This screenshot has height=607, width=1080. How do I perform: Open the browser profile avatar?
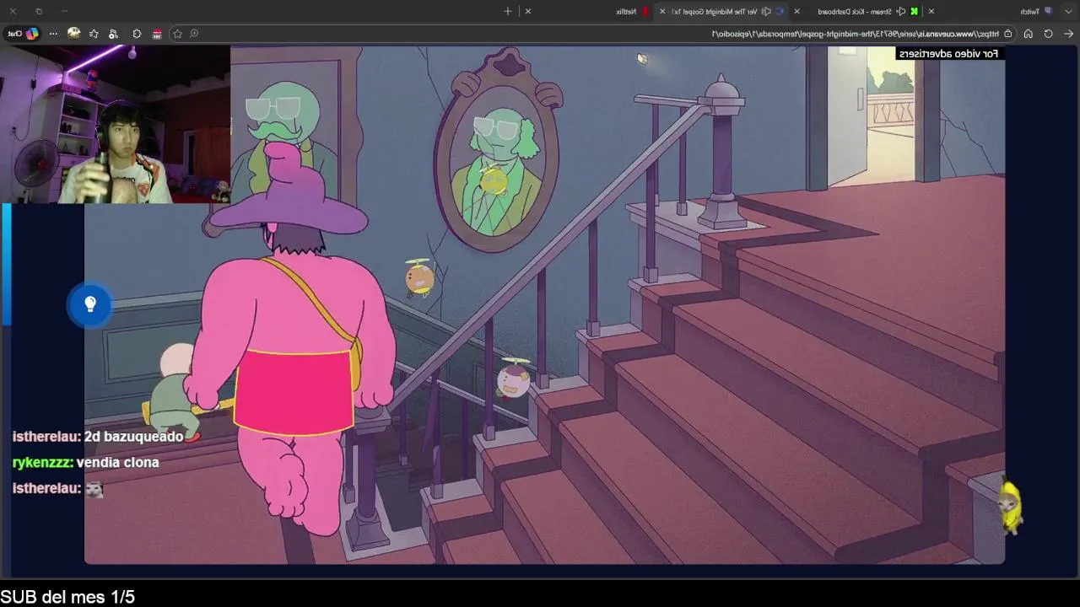coord(73,34)
